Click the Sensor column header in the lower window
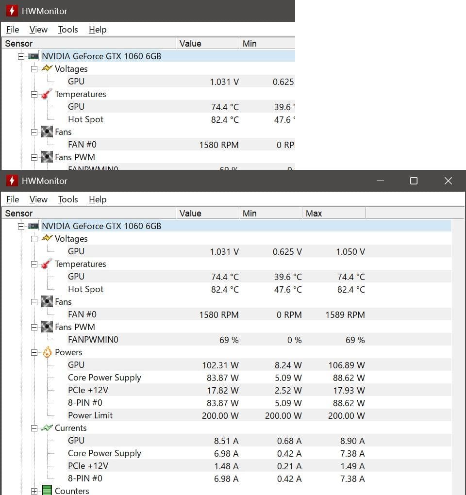This screenshot has height=495, width=466. (x=89, y=213)
